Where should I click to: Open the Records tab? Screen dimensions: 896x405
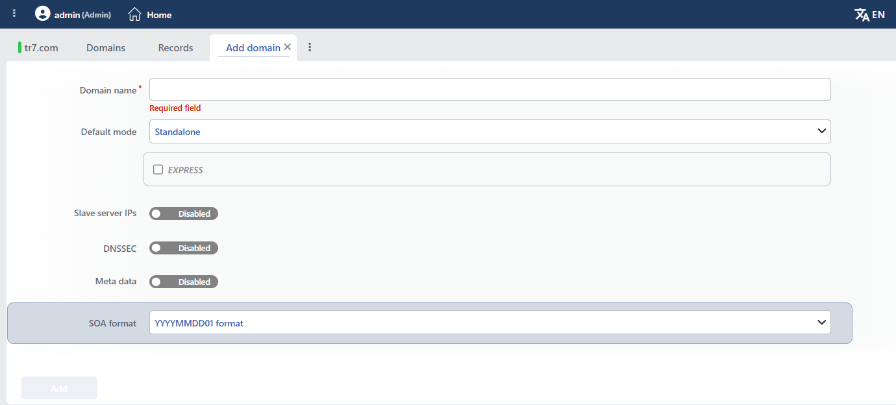pos(175,48)
